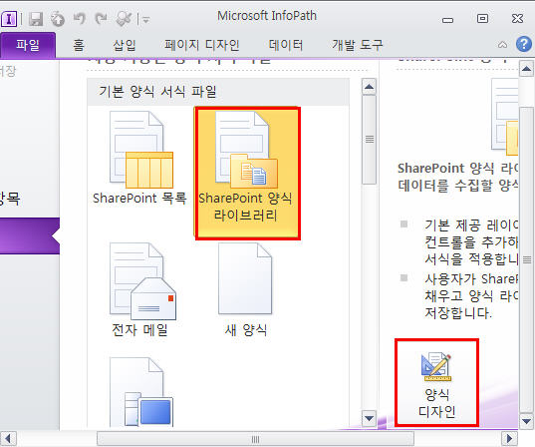Click the template list vertical scroll thumb
Image resolution: width=535 pixels, height=447 pixels.
[370, 140]
